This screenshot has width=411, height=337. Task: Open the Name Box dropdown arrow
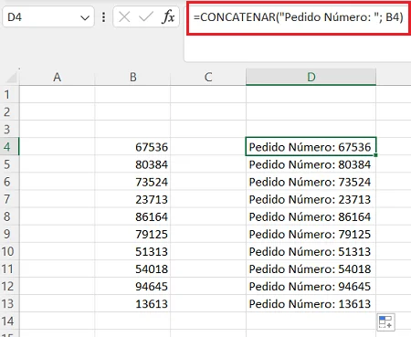coord(85,17)
